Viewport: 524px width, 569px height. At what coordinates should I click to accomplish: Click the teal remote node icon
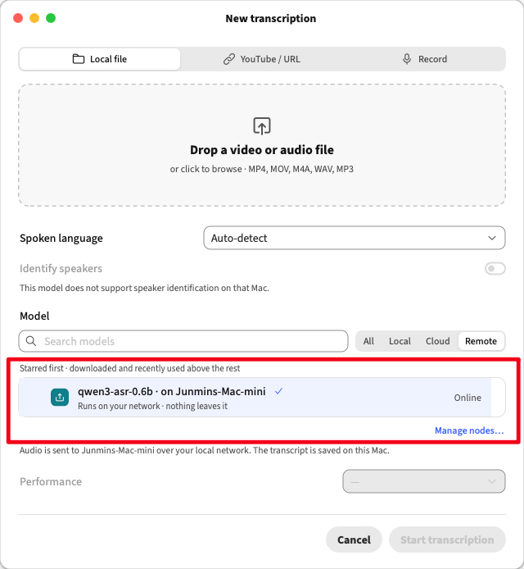click(60, 398)
